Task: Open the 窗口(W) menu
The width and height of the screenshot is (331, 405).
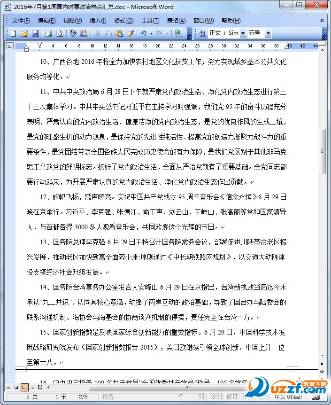Action: tap(203, 21)
